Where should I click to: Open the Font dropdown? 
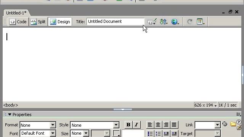[x=38, y=133]
